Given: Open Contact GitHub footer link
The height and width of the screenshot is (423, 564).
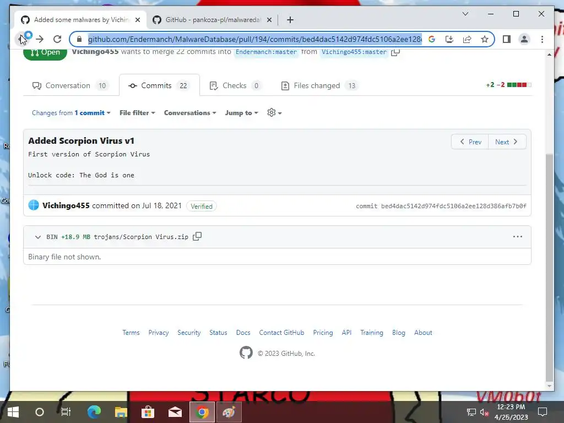Looking at the screenshot, I should click(281, 332).
